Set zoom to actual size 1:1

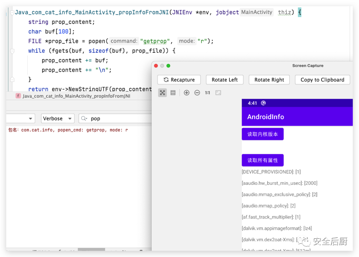pyautogui.click(x=207, y=93)
